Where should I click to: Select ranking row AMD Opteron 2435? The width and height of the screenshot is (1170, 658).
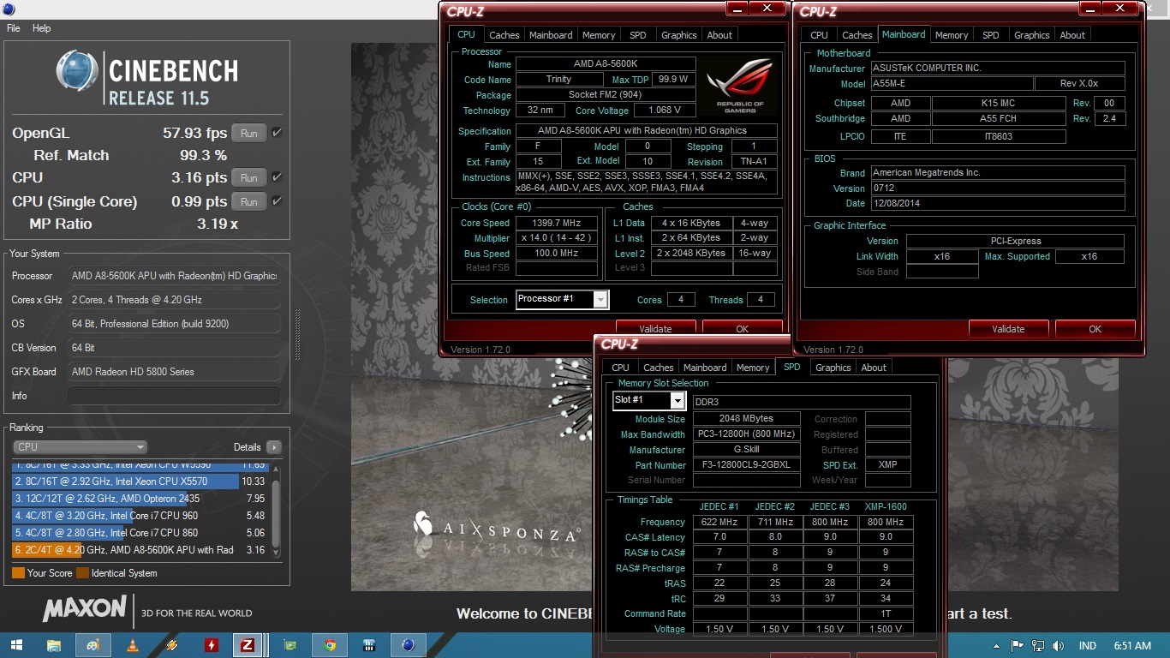click(140, 499)
